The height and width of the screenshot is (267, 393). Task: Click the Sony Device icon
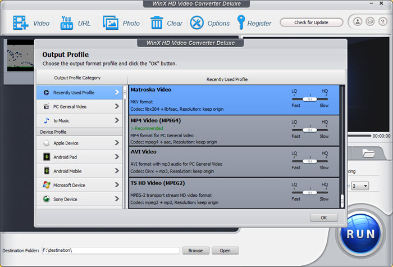tap(47, 199)
